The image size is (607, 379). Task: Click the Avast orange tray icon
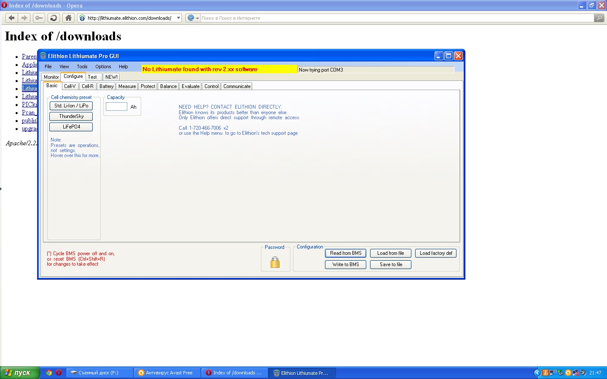[x=568, y=373]
